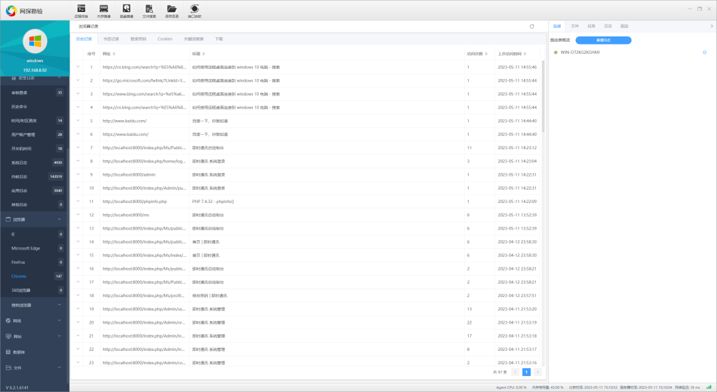Viewport: 717px width, 392px height.
Task: Click the port mapping tool icon
Action: pos(195,9)
